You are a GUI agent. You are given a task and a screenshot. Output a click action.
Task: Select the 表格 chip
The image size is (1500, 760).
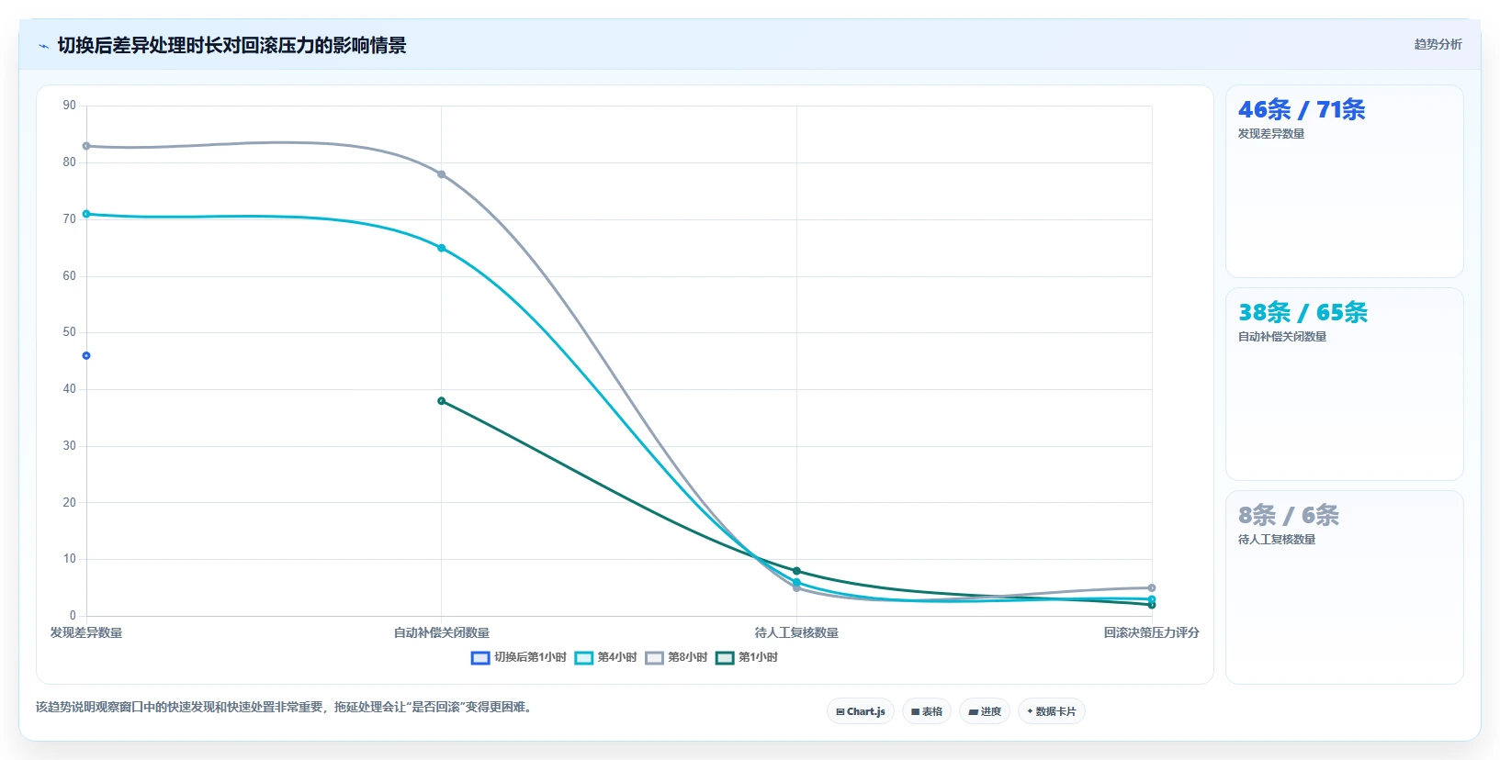pos(927,711)
